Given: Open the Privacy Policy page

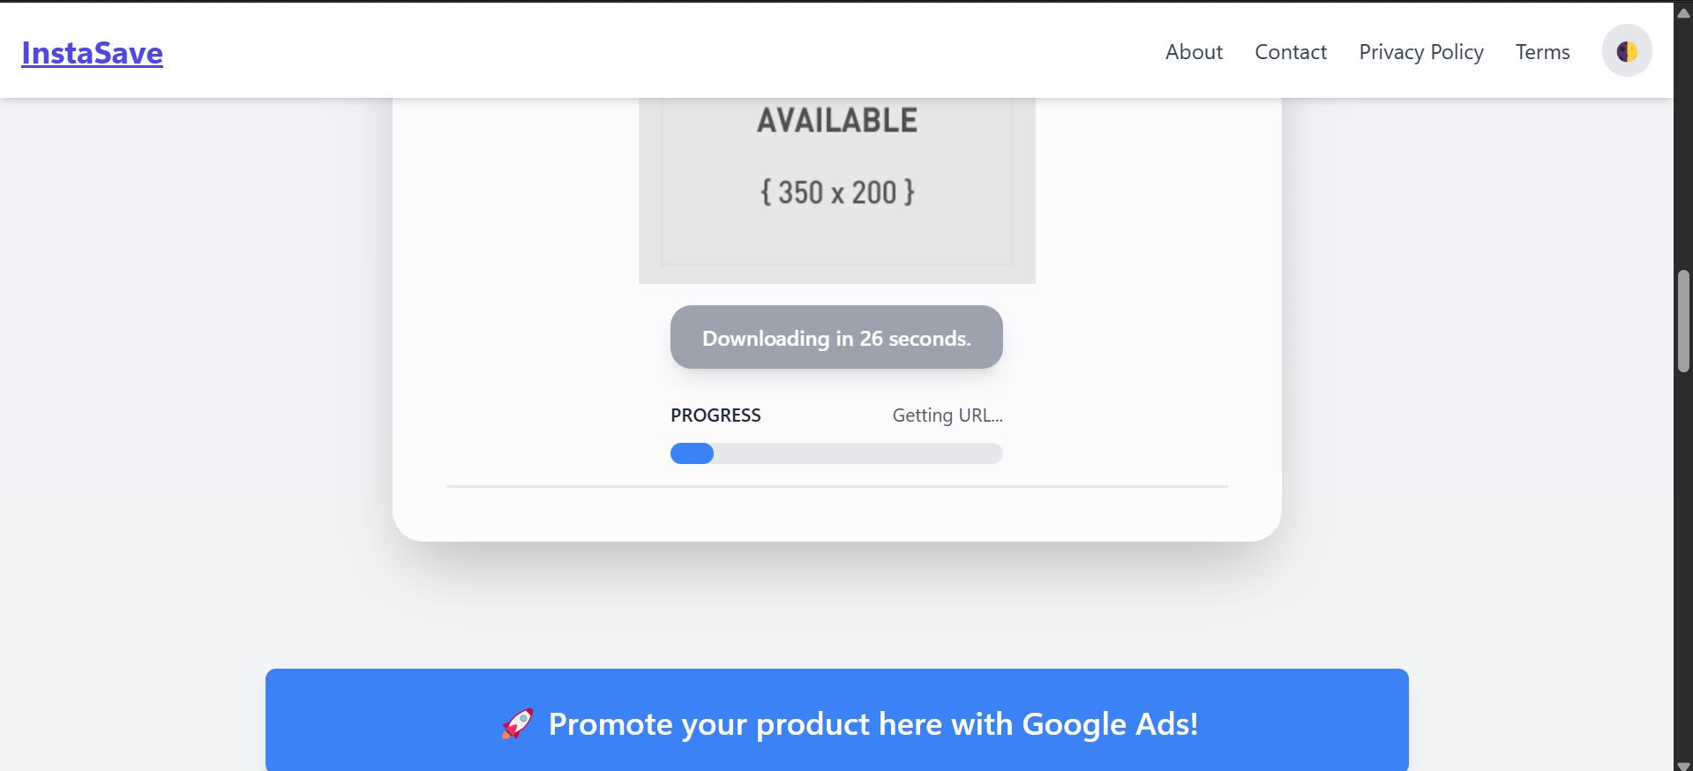Looking at the screenshot, I should tap(1420, 52).
